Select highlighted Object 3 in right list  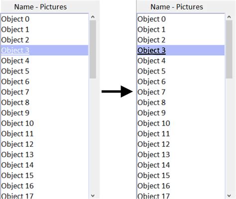(181, 50)
